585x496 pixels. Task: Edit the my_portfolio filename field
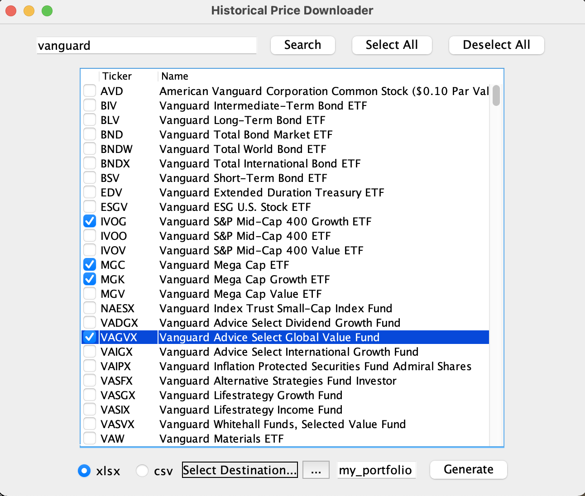point(376,470)
